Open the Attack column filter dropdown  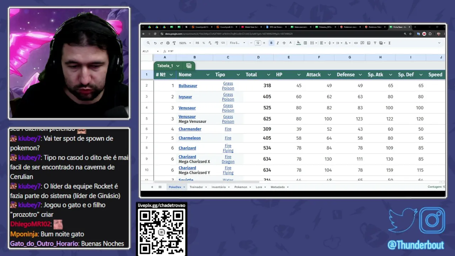(329, 75)
